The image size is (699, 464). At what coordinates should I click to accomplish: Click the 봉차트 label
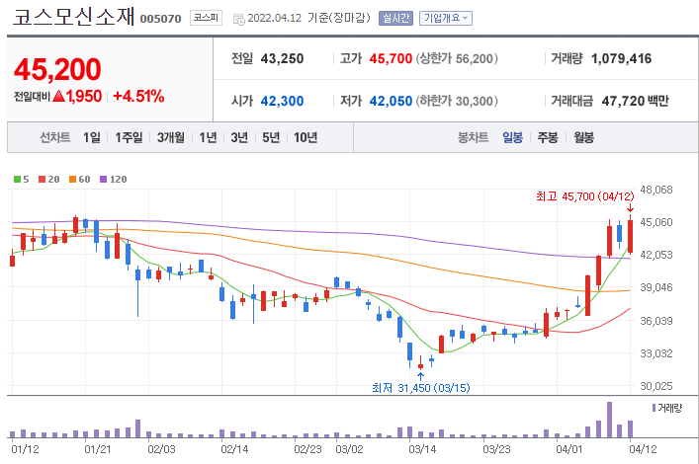[474, 137]
